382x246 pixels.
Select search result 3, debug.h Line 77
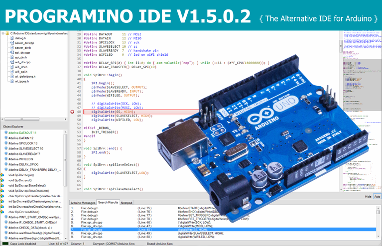coord(223,215)
